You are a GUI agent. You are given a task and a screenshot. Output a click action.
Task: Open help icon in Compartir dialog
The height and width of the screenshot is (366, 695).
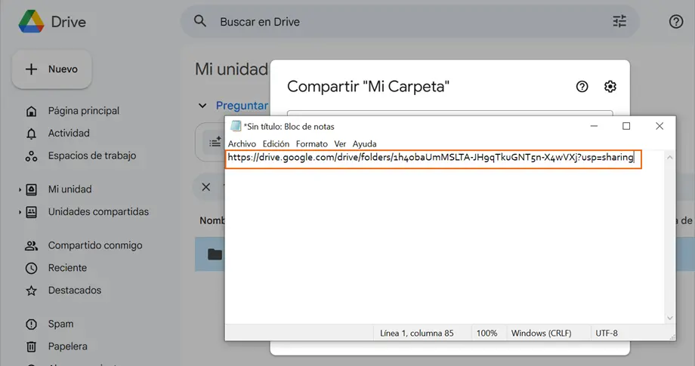pyautogui.click(x=582, y=86)
